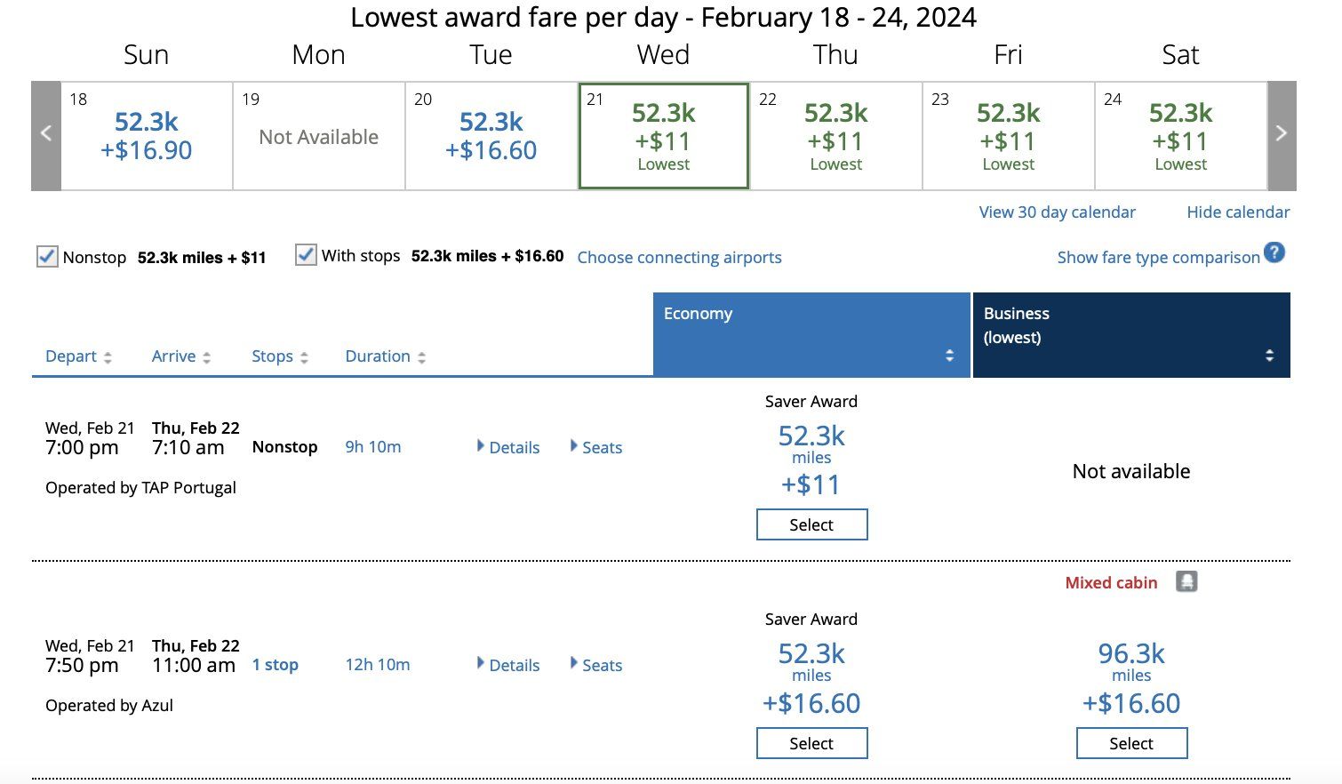Viewport: 1342px width, 784px height.
Task: Select 96.3k miles Business fare
Action: [1131, 743]
